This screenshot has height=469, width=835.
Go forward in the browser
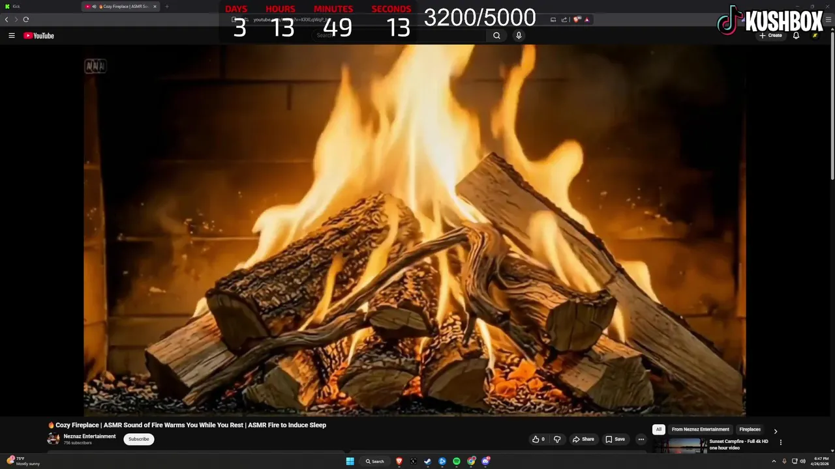16,20
